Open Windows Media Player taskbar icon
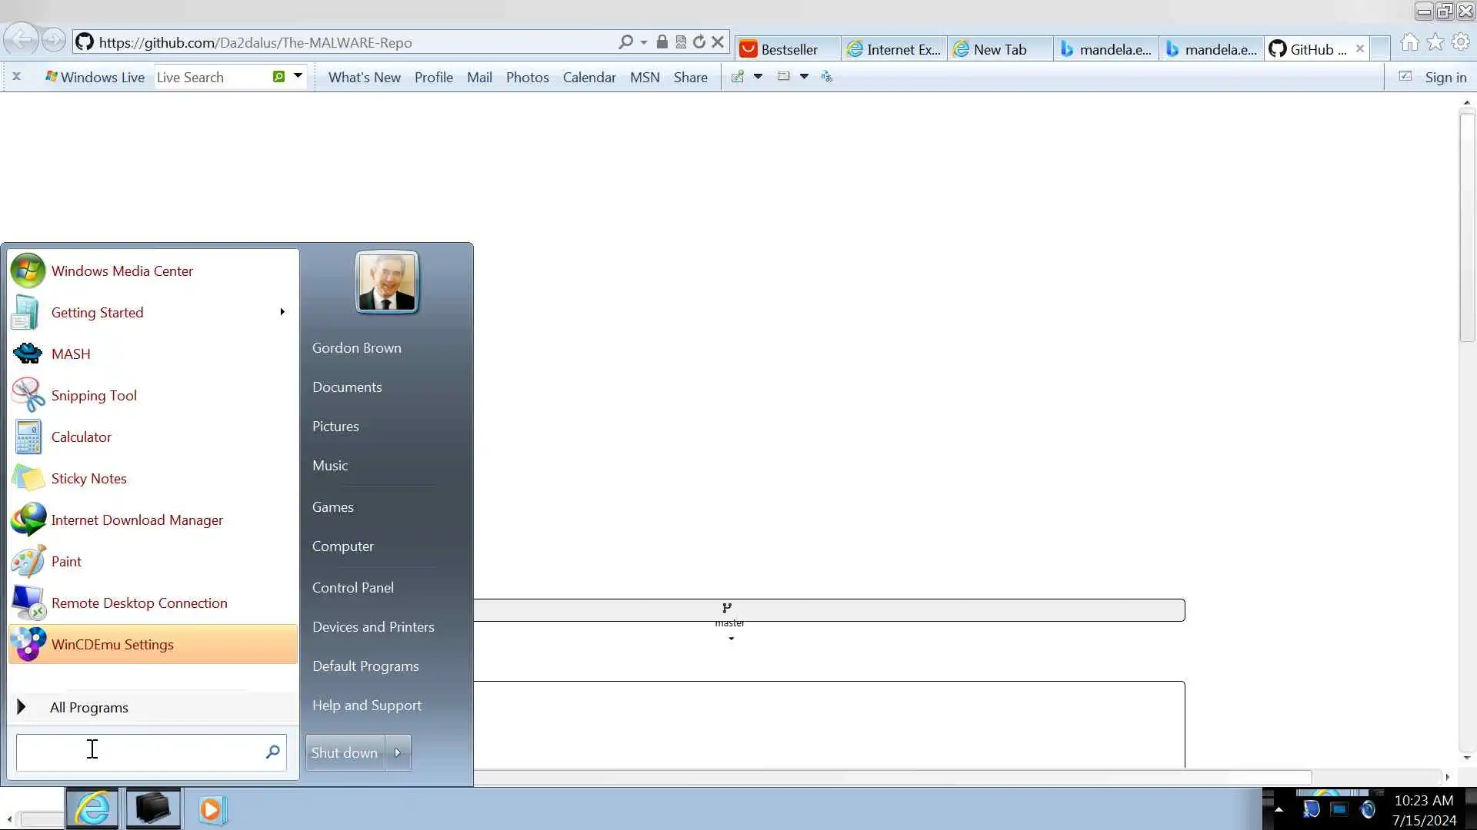The image size is (1477, 830). pyautogui.click(x=212, y=809)
